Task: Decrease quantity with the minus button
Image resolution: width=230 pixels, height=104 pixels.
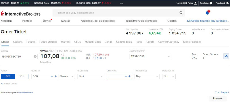Action: tap(52, 76)
